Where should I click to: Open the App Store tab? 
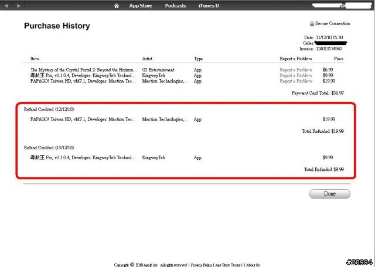[141, 6]
